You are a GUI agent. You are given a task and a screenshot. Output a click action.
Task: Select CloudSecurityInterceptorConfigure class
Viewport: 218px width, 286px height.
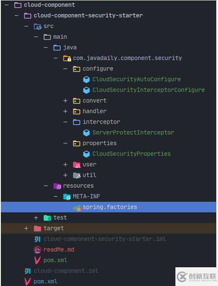(149, 90)
